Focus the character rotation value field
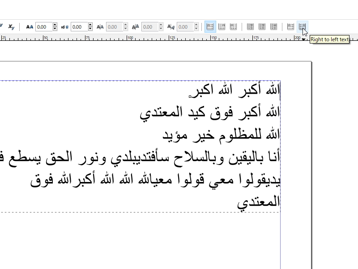Viewport: 358px width, 269px height. pos(185,27)
